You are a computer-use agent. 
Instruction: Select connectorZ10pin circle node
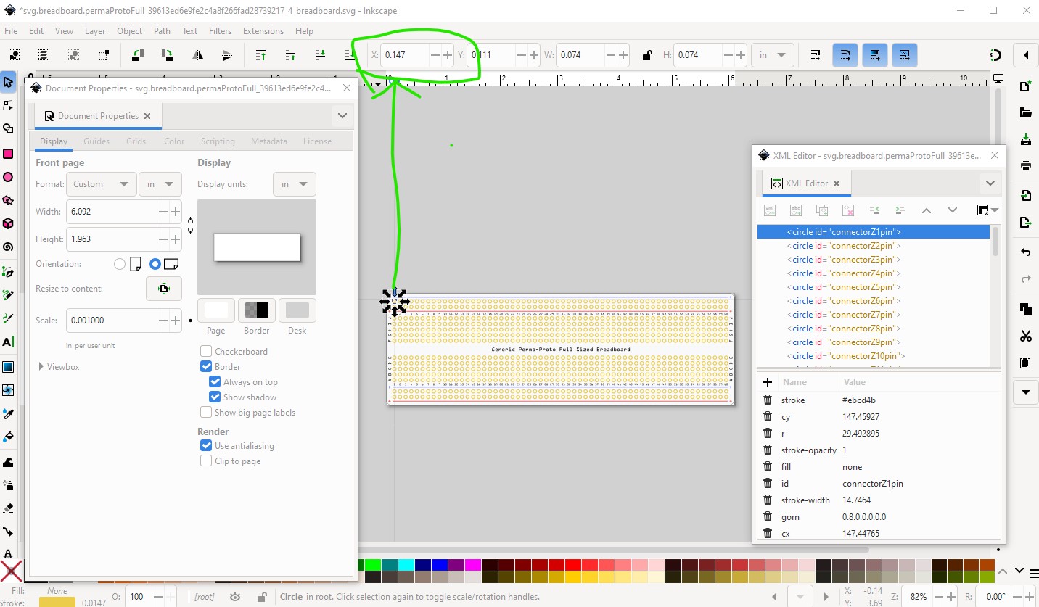pyautogui.click(x=874, y=356)
